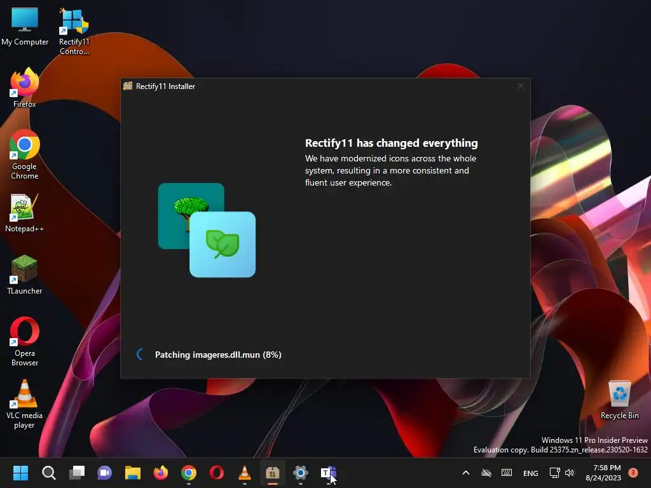Screen dimensions: 651x488
Task: Open clock and calendar 7:58 PM
Action: pos(603,473)
